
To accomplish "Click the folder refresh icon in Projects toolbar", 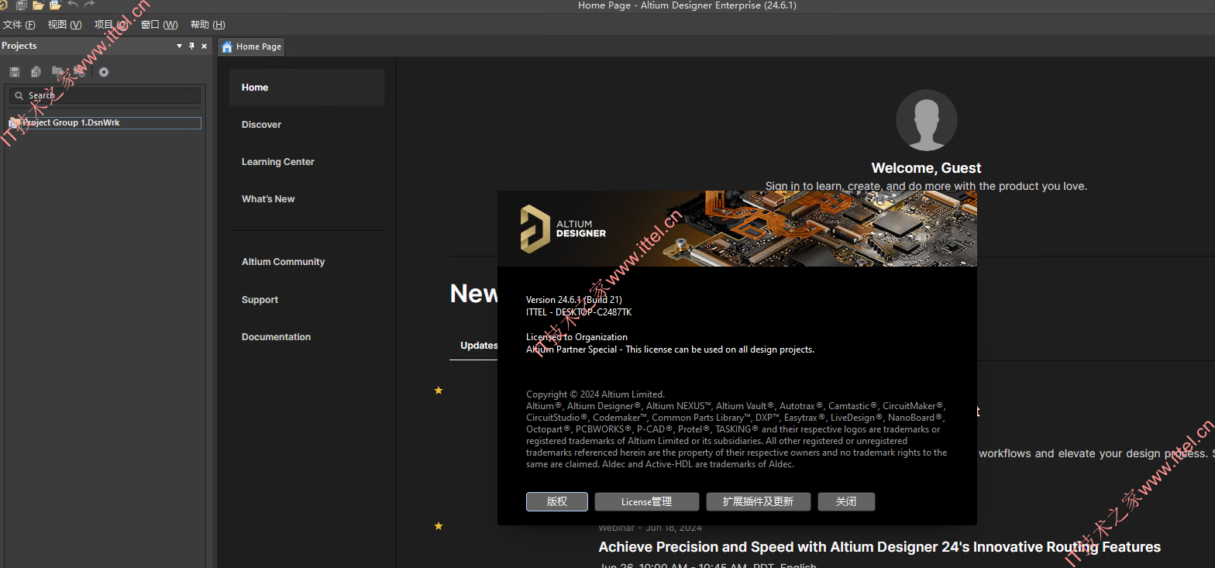I will coord(80,72).
